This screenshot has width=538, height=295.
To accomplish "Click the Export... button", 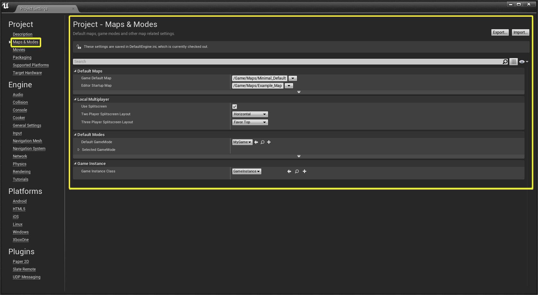I will pyautogui.click(x=500, y=32).
